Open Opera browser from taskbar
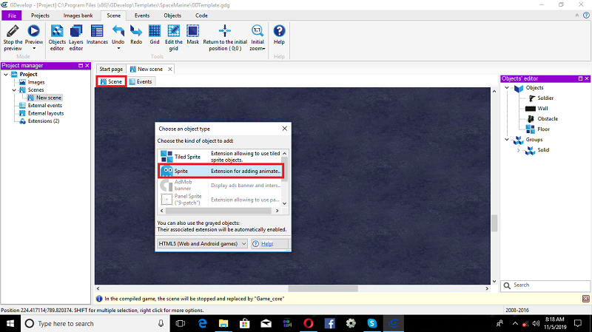Screen dimensions: 592x332 309,324
